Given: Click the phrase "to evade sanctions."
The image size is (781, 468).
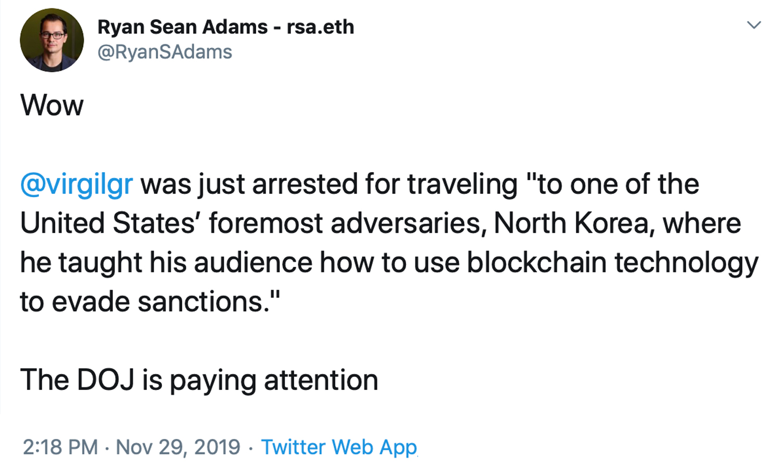Looking at the screenshot, I should (150, 302).
